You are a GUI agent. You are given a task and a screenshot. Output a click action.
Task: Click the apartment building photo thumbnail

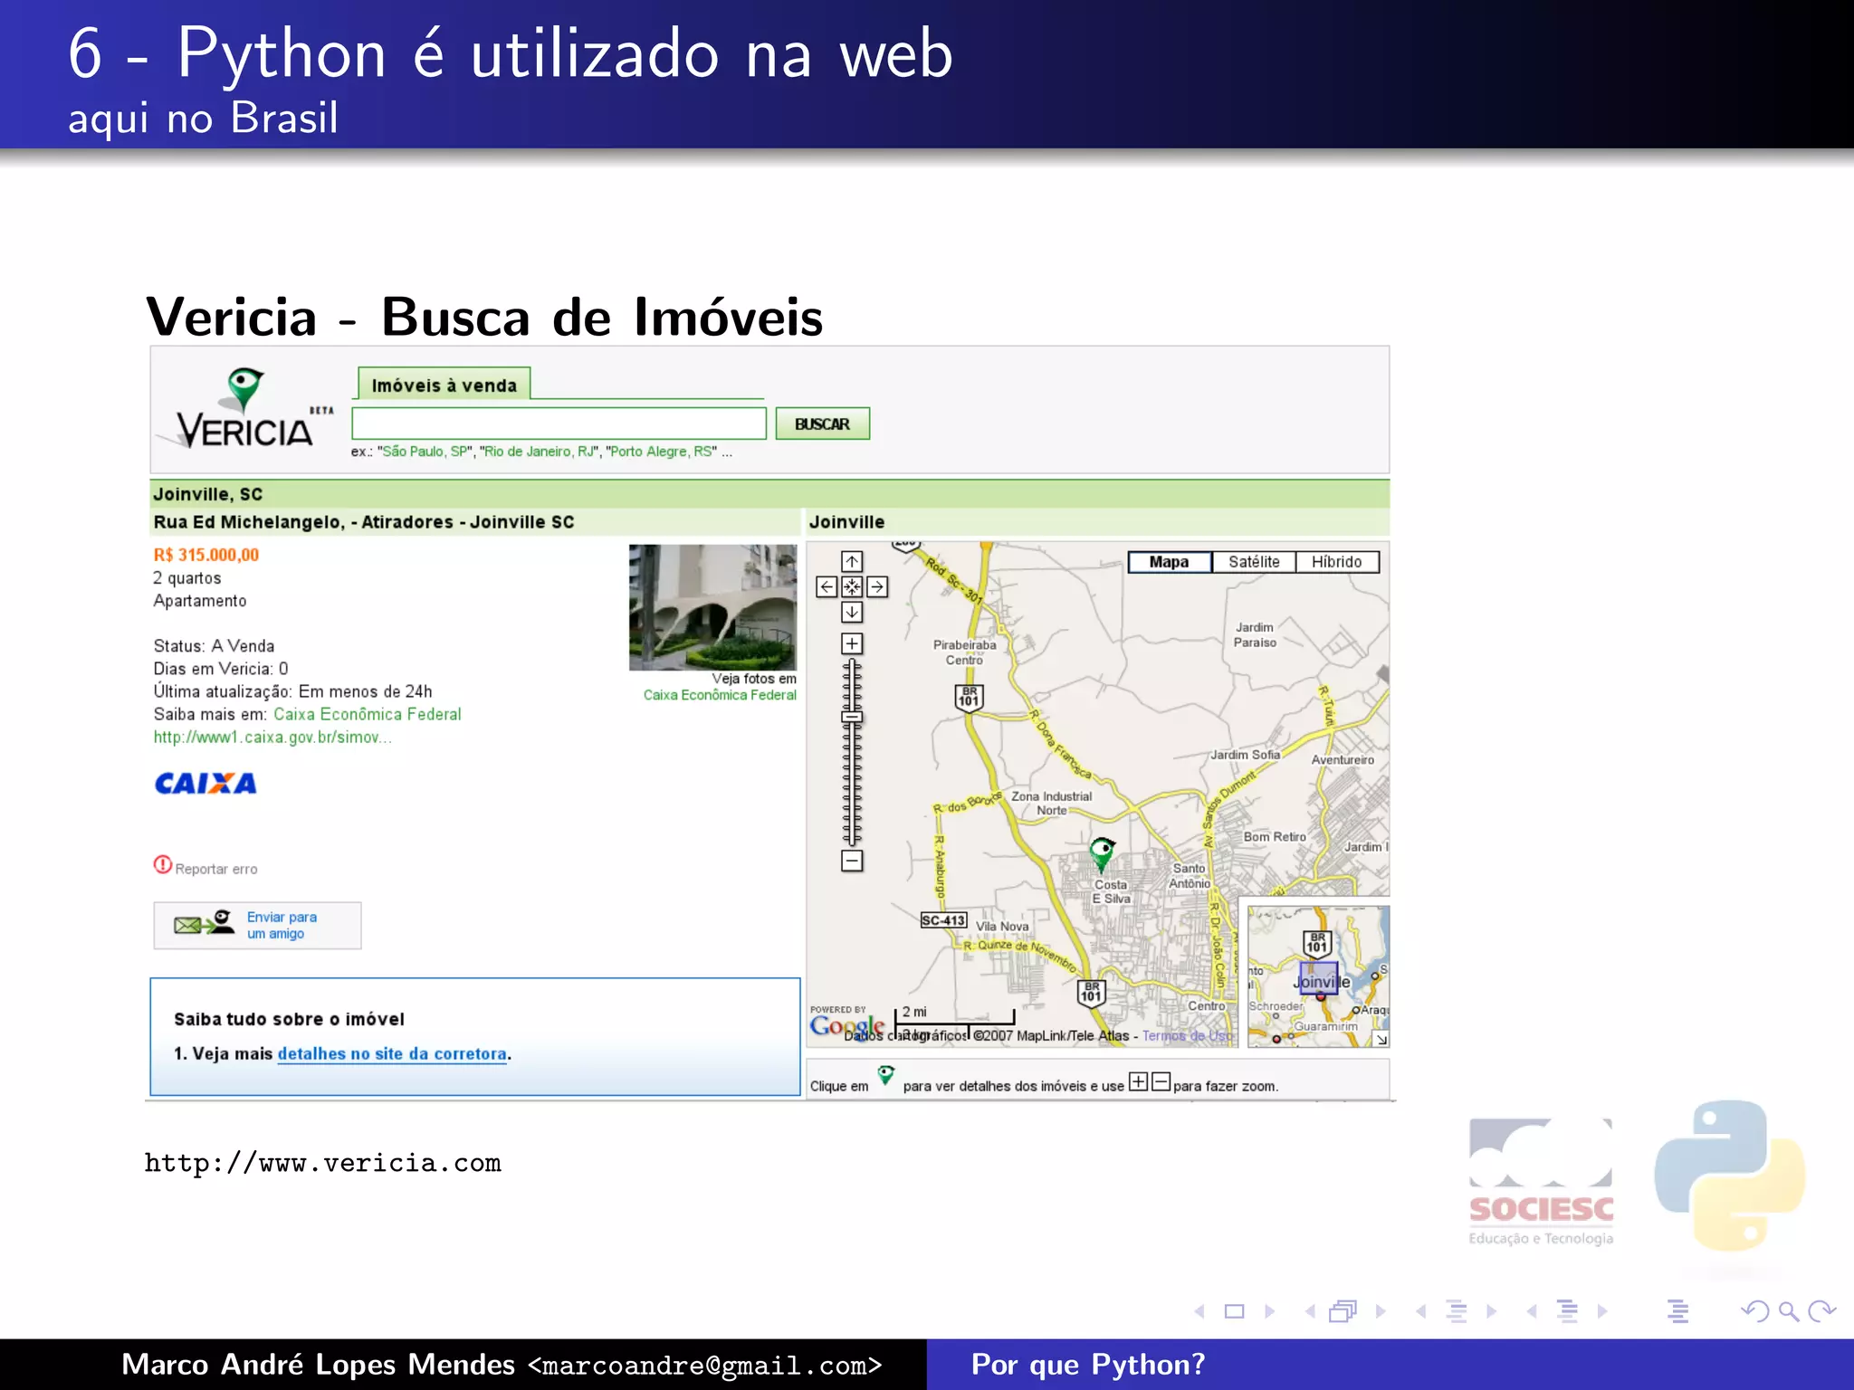tap(713, 607)
